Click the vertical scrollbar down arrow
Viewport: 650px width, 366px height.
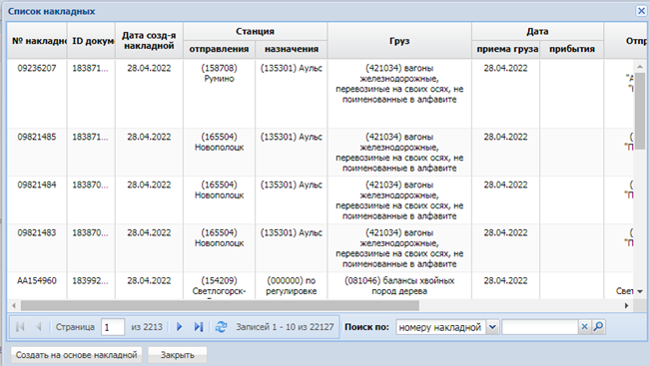(640, 291)
